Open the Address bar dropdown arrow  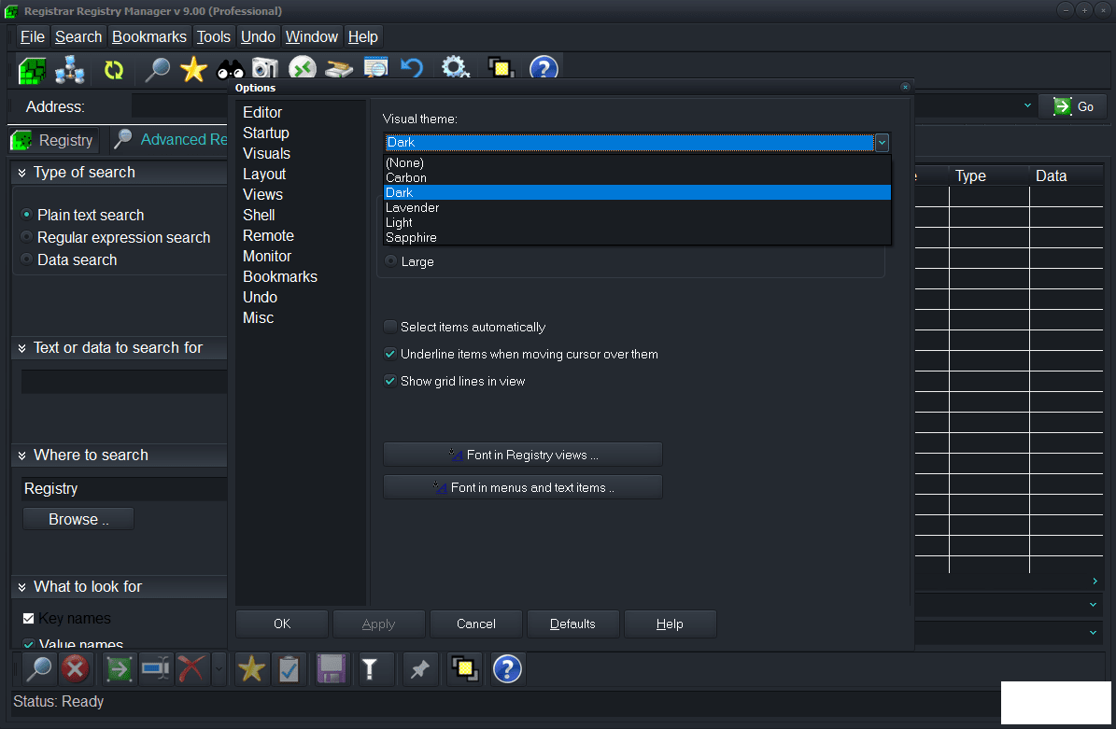pyautogui.click(x=1027, y=105)
